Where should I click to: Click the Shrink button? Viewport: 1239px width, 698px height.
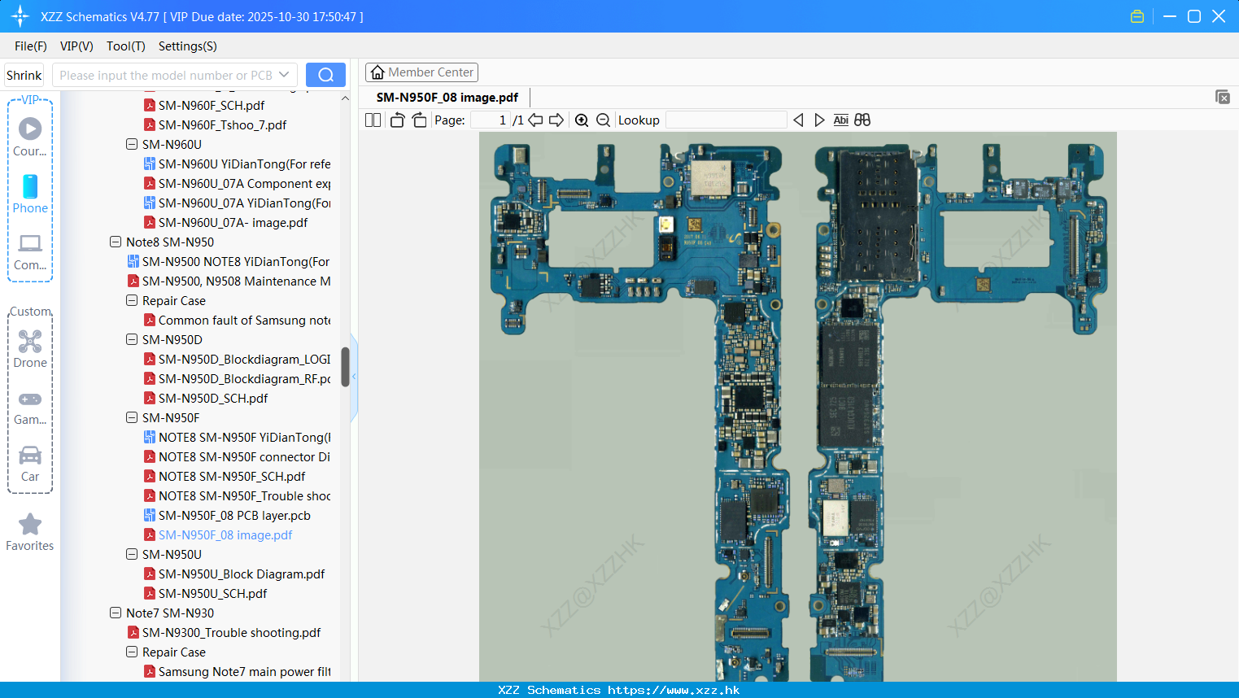coord(24,75)
